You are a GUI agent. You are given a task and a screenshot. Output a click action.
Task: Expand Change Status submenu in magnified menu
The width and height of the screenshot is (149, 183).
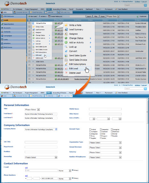pos(91,38)
